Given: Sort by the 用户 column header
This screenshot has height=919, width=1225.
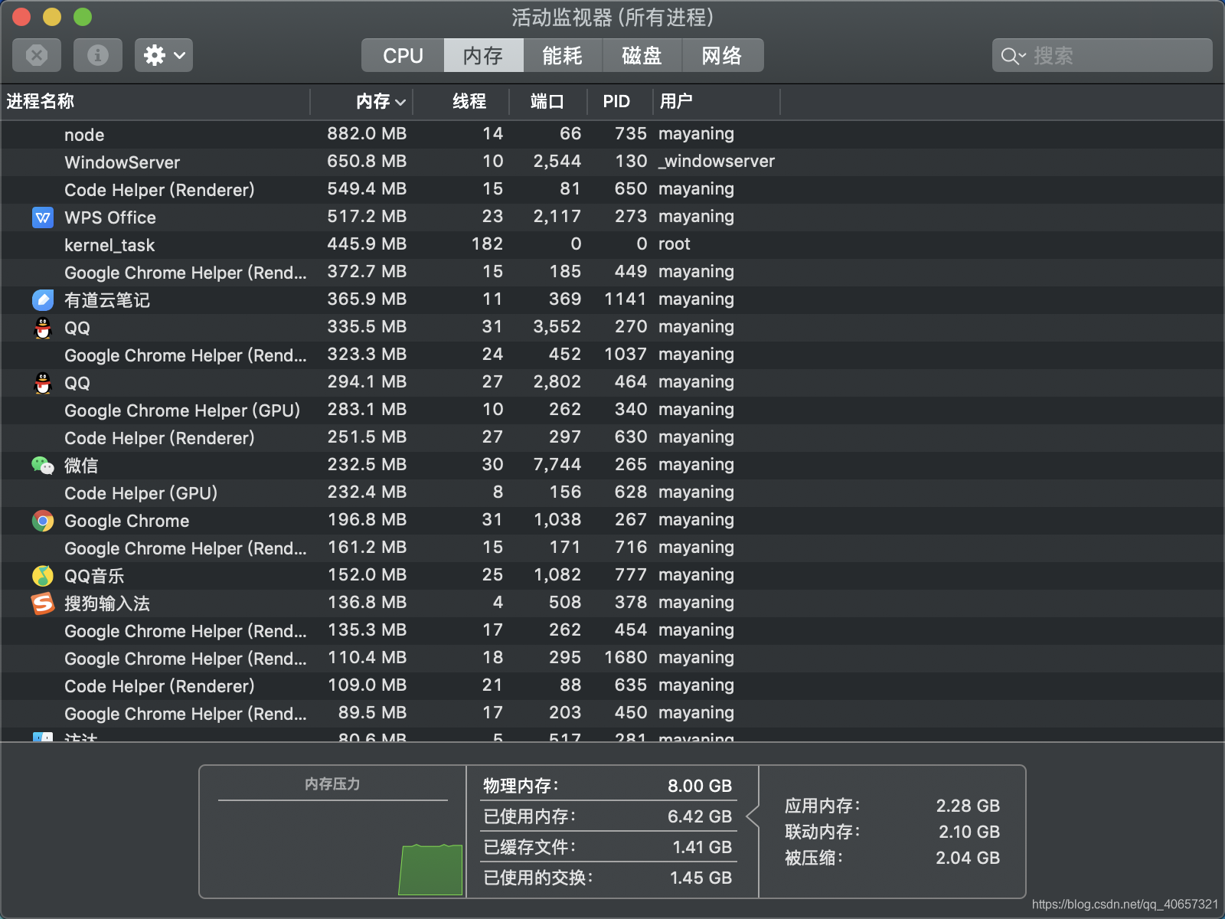Looking at the screenshot, I should tap(717, 101).
